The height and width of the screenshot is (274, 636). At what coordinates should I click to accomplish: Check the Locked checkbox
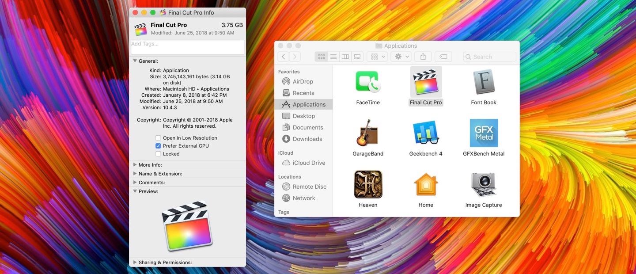tap(158, 154)
